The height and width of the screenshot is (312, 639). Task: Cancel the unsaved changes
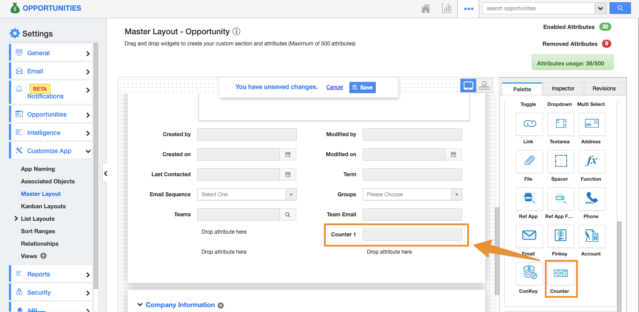click(x=335, y=87)
